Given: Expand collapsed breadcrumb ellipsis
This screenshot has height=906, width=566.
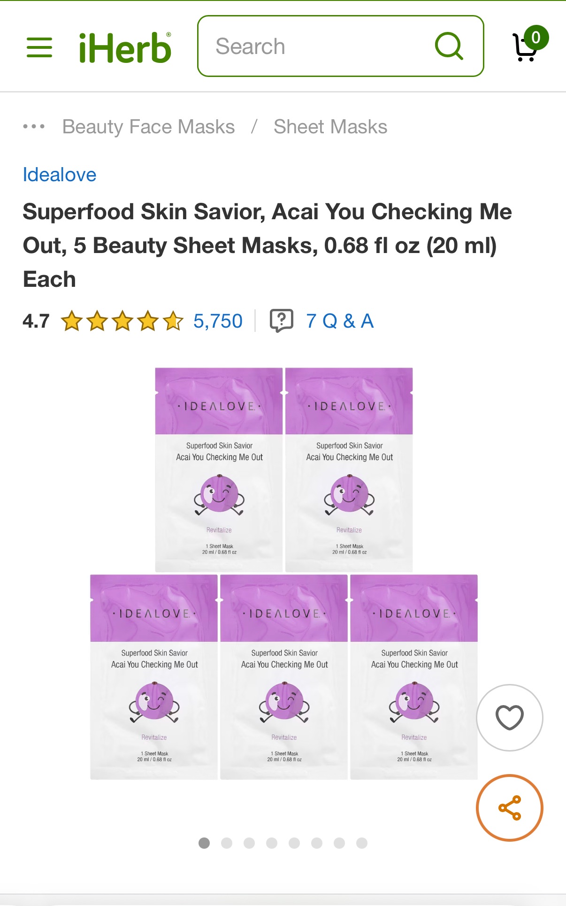Looking at the screenshot, I should point(34,127).
